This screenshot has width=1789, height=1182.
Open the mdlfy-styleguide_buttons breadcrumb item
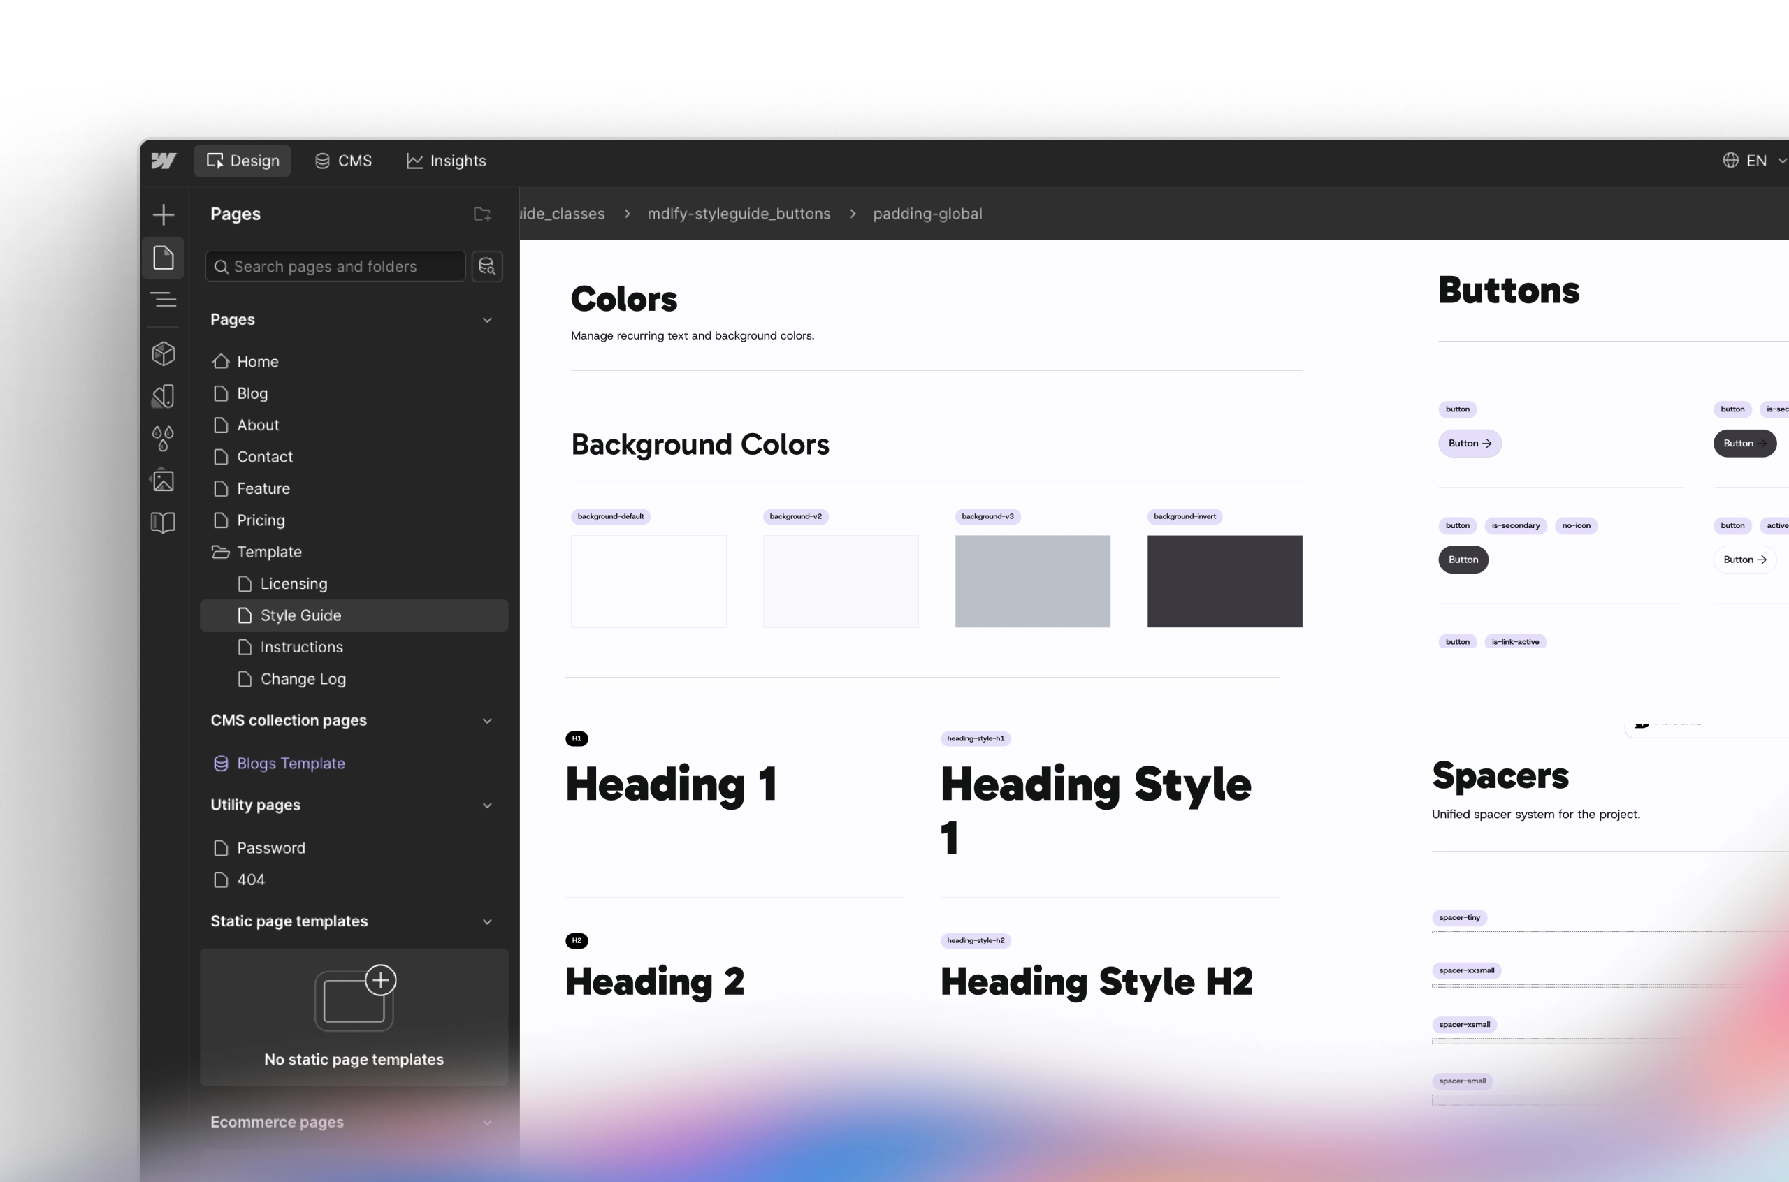[738, 214]
